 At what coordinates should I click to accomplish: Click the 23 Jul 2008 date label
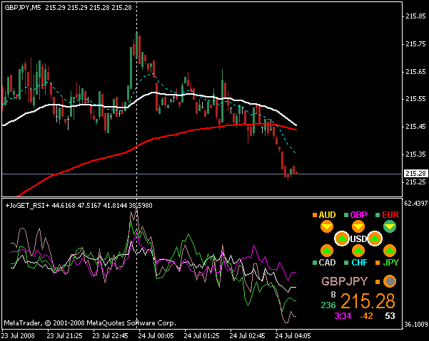coord(18,335)
